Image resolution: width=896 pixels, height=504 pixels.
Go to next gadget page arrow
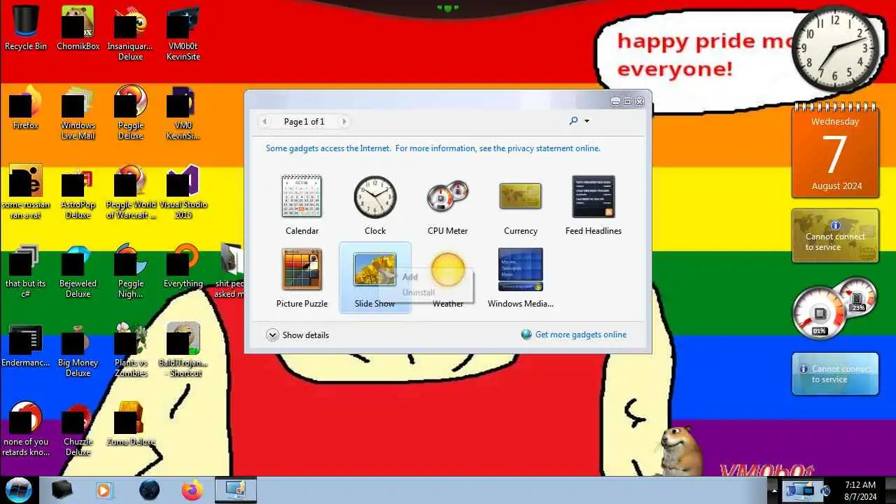[344, 122]
